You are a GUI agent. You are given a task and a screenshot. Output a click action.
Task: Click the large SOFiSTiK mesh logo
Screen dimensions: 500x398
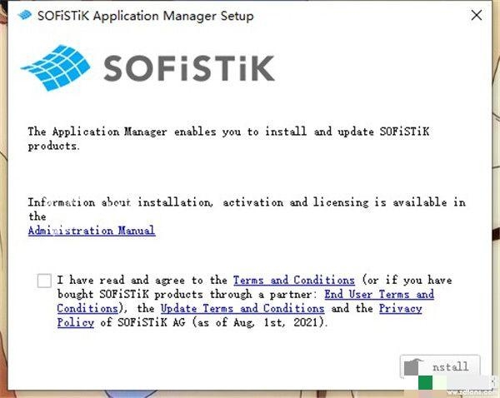(x=56, y=67)
